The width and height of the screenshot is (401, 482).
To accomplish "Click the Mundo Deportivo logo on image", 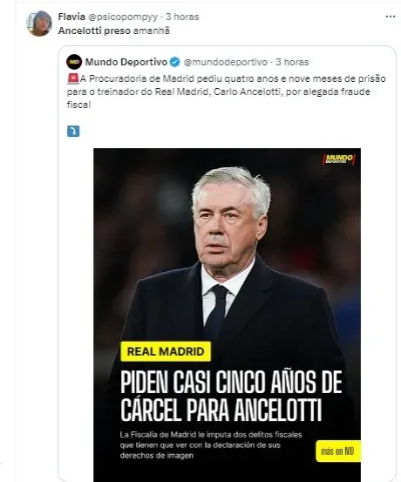I will [x=338, y=160].
